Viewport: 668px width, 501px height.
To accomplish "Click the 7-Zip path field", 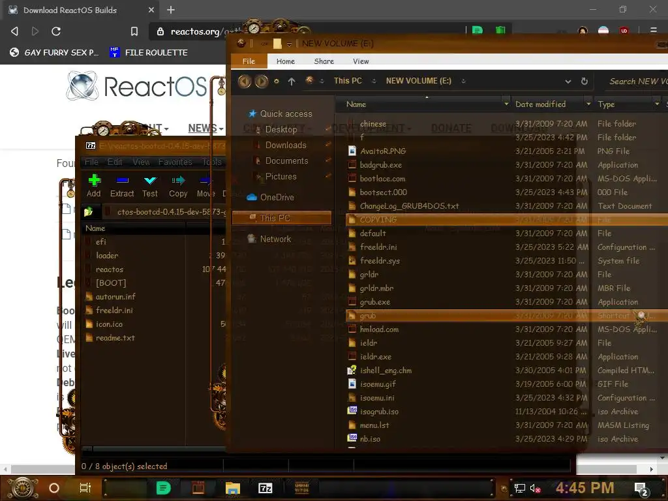I will tap(164, 212).
